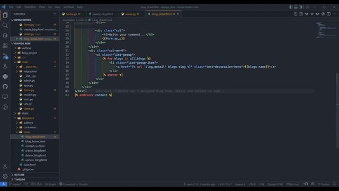
Task: Open the Explorer view in activity bar
Action: click(x=5, y=15)
